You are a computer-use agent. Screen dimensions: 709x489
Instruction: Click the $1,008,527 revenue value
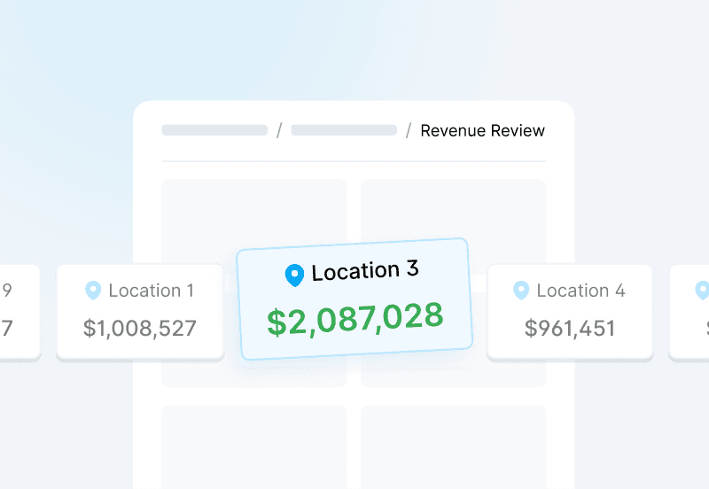(x=140, y=328)
